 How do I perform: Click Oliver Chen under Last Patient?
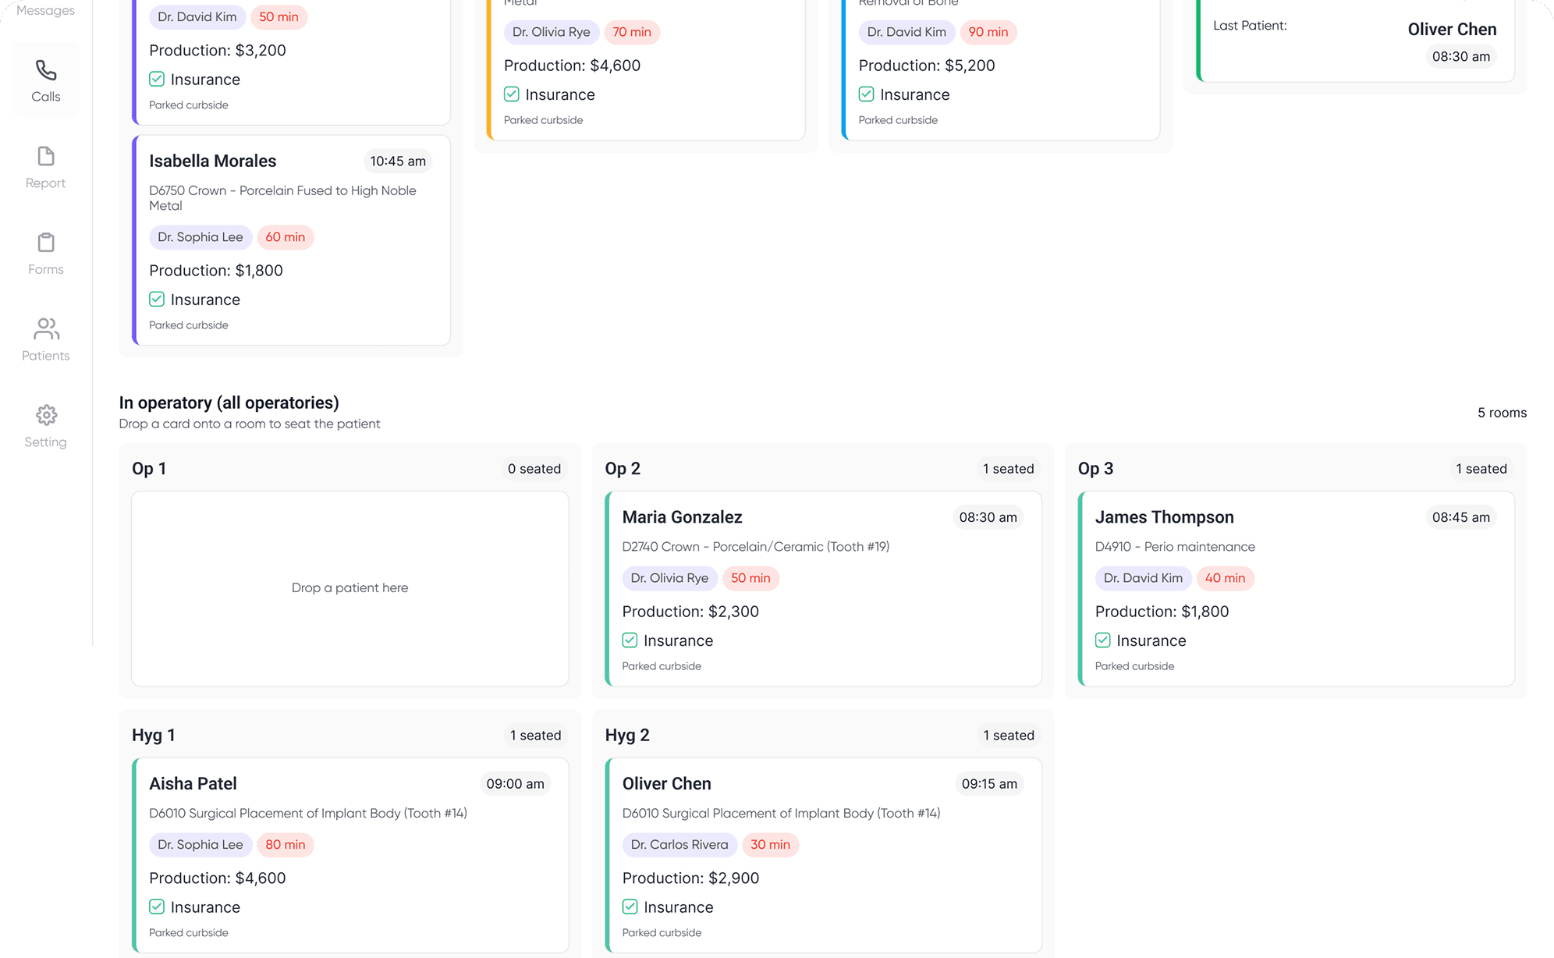coord(1451,29)
